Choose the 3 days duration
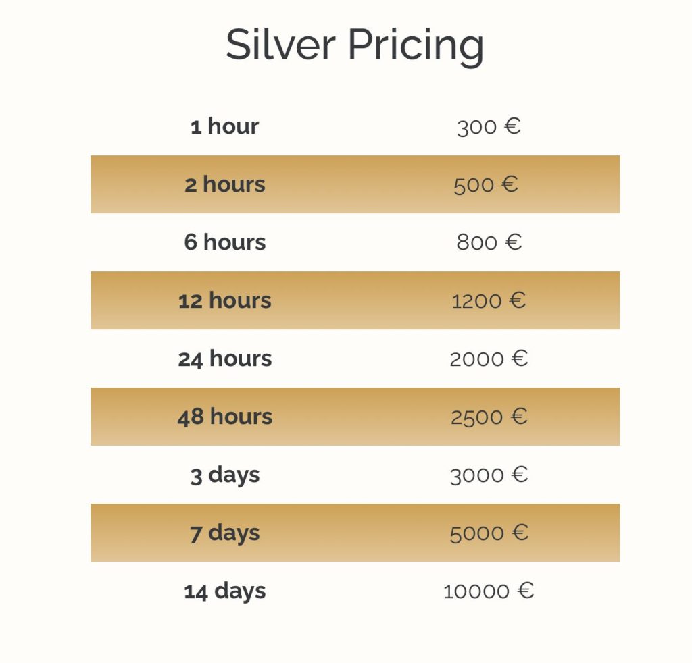This screenshot has height=663, width=692. tap(224, 475)
